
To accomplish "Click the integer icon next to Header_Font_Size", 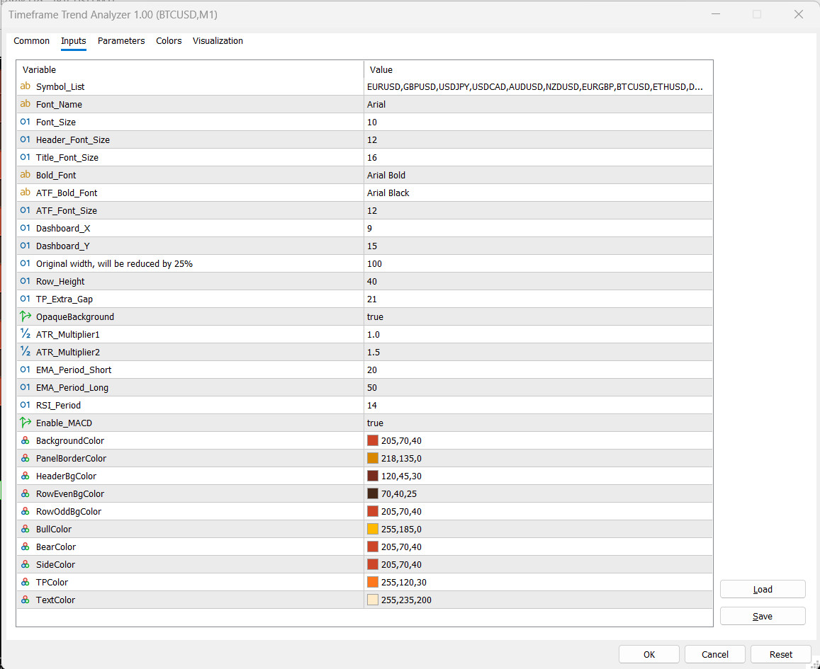I will click(x=25, y=140).
